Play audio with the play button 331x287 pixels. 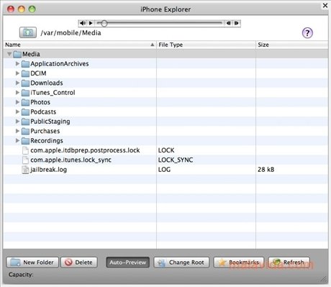click(x=91, y=23)
